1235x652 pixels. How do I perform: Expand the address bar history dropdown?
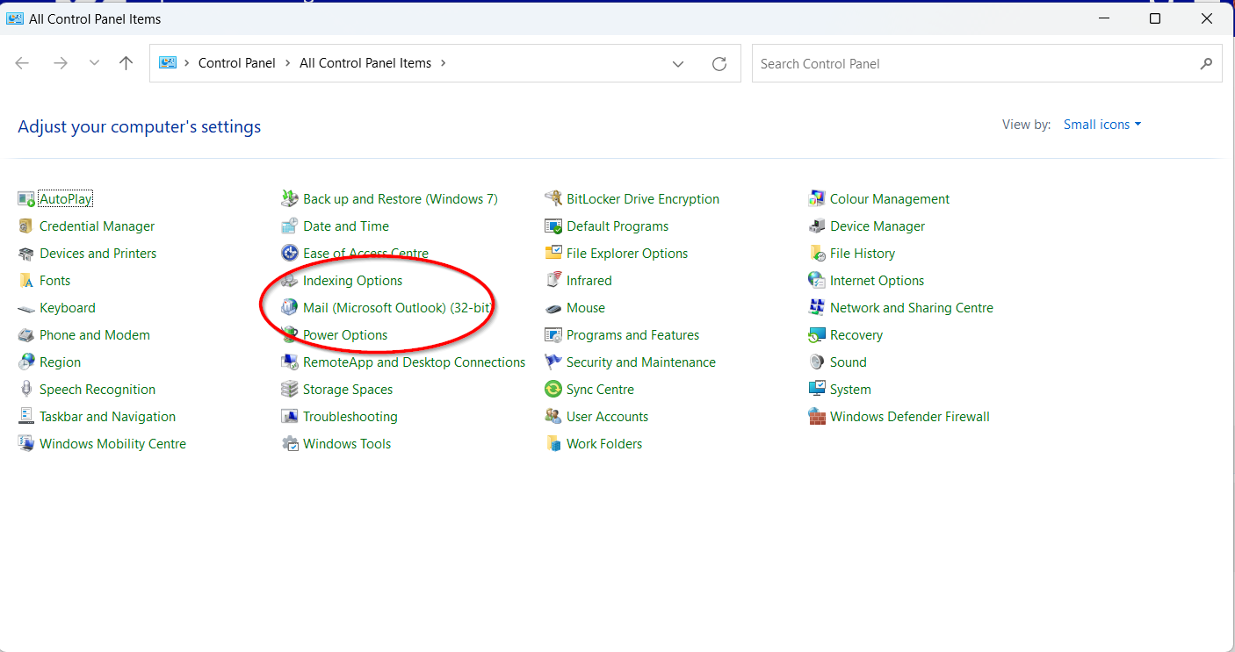coord(678,63)
